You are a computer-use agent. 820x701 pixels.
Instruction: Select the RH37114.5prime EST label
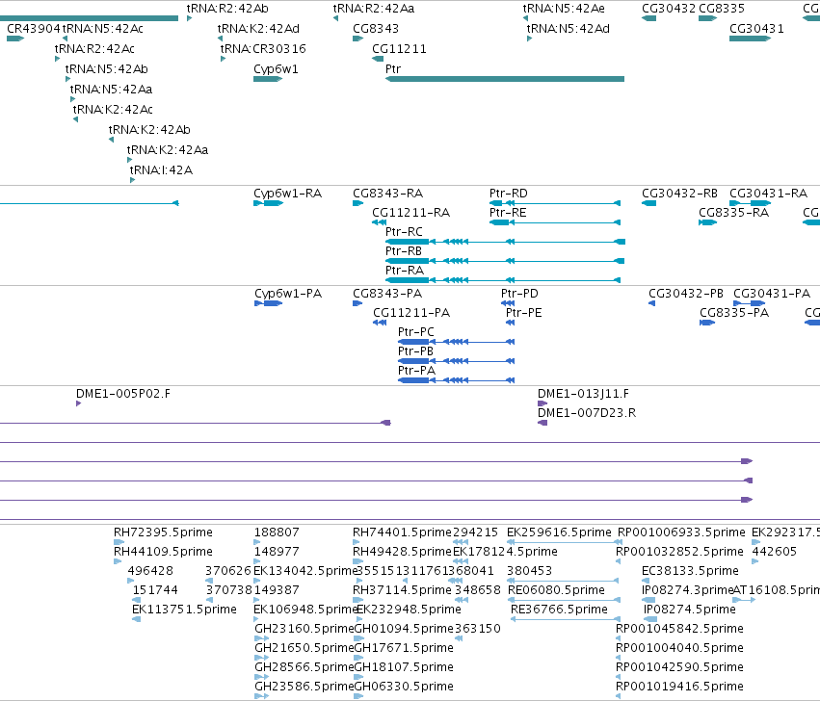click(x=402, y=590)
